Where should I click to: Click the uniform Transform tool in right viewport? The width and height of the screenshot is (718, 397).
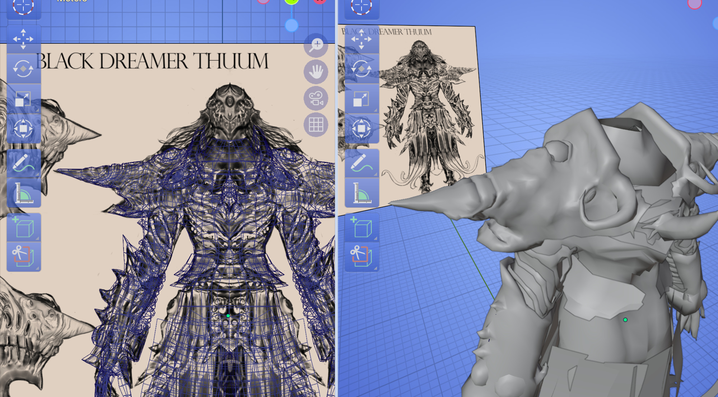[362, 128]
